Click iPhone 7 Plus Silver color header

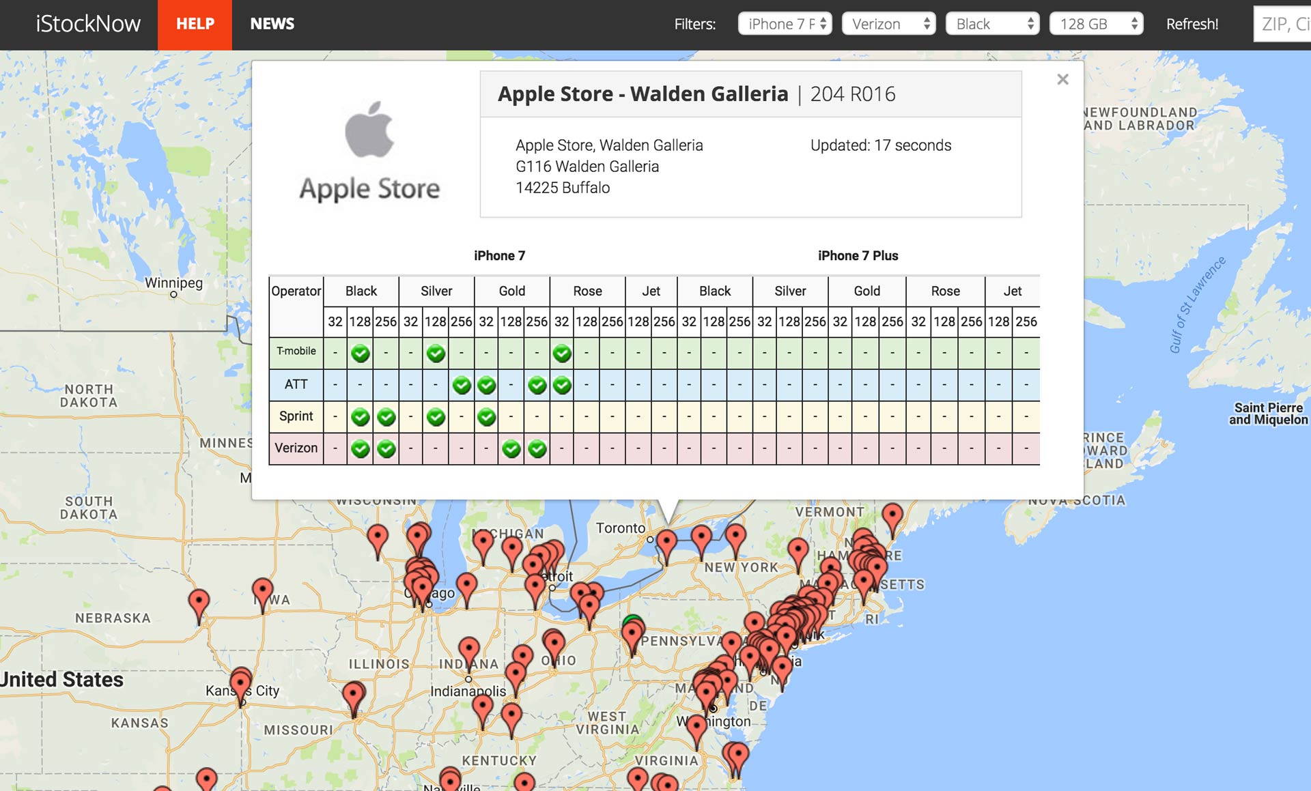pos(790,291)
